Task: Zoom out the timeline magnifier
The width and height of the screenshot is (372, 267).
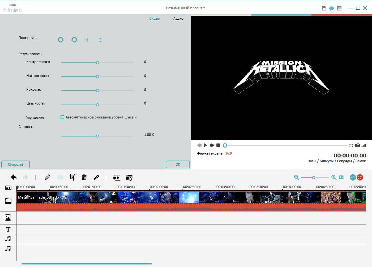Action: tap(296, 177)
